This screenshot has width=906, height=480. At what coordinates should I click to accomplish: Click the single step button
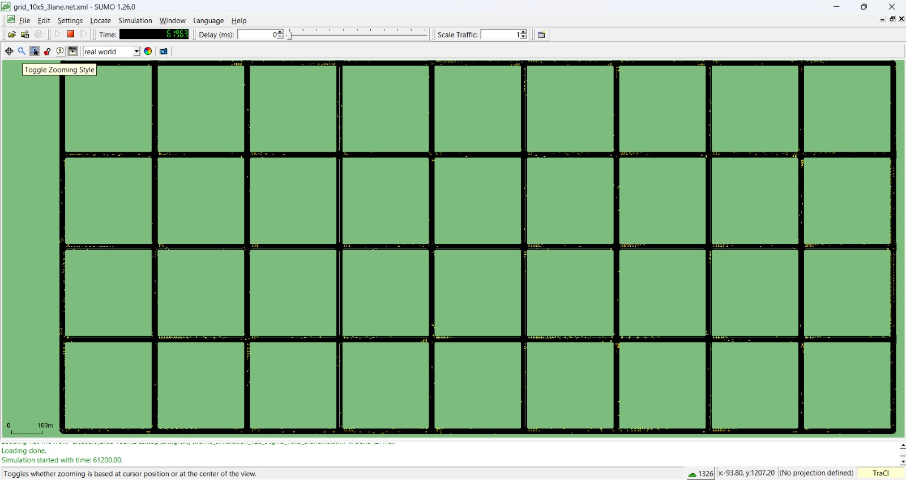point(83,35)
